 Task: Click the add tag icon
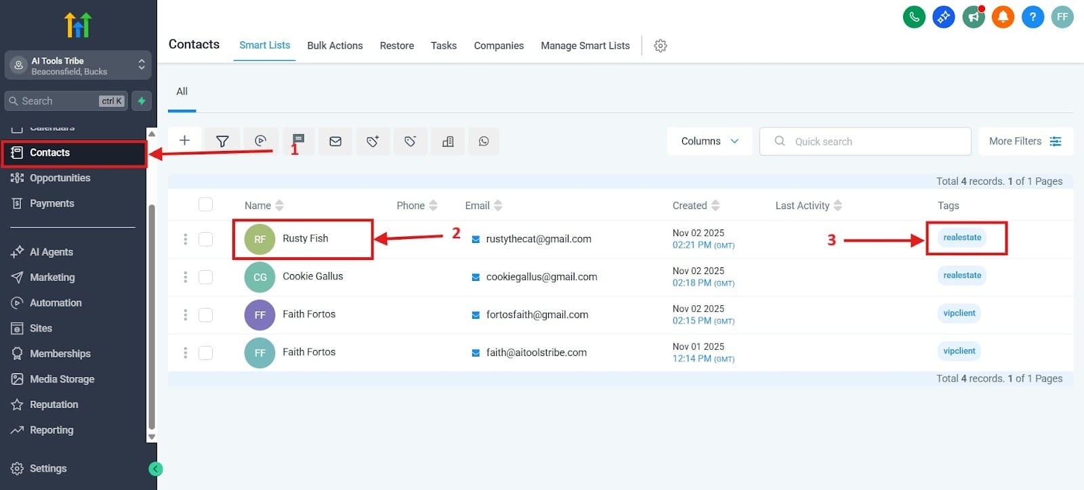373,141
